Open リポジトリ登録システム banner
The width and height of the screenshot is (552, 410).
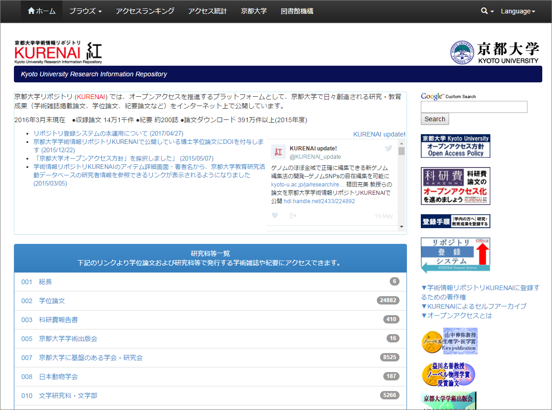click(456, 255)
